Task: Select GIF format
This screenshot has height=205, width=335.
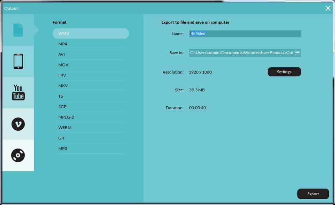Action: pos(91,138)
